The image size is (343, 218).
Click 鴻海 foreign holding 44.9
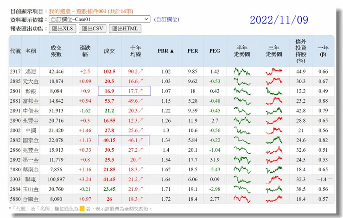(301, 72)
